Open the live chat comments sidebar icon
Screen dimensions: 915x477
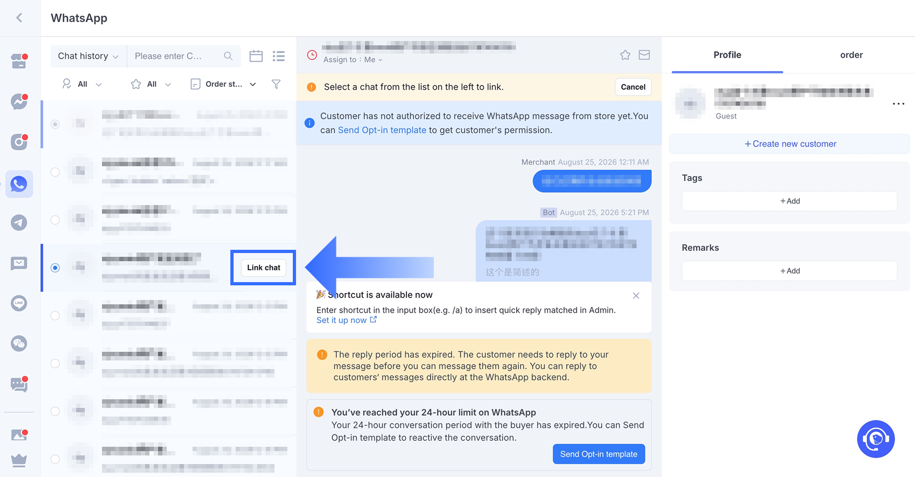tap(19, 384)
